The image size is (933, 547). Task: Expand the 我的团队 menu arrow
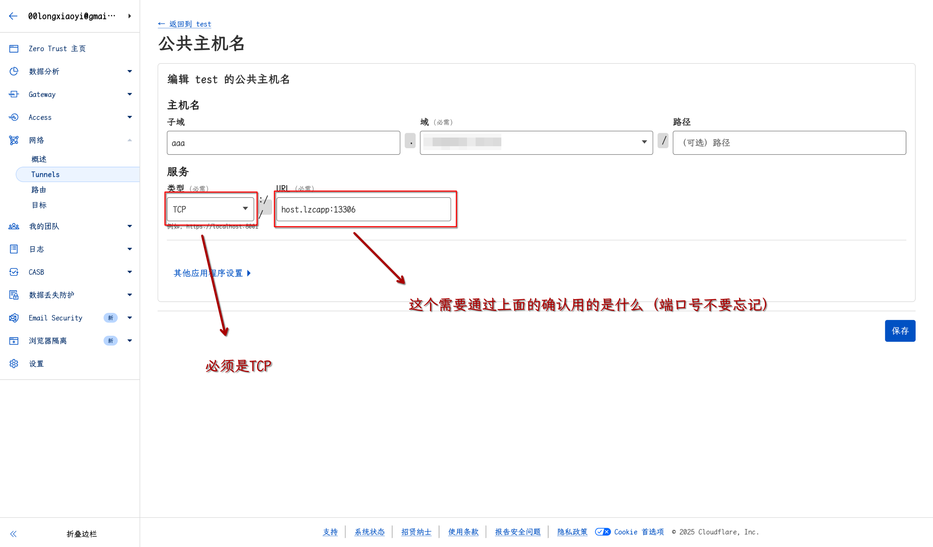130,226
